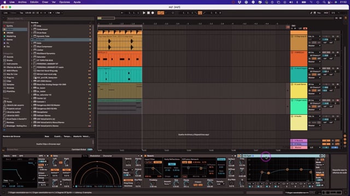Open Efectos de Audio category
350x196 pixels.
coord(14,67)
